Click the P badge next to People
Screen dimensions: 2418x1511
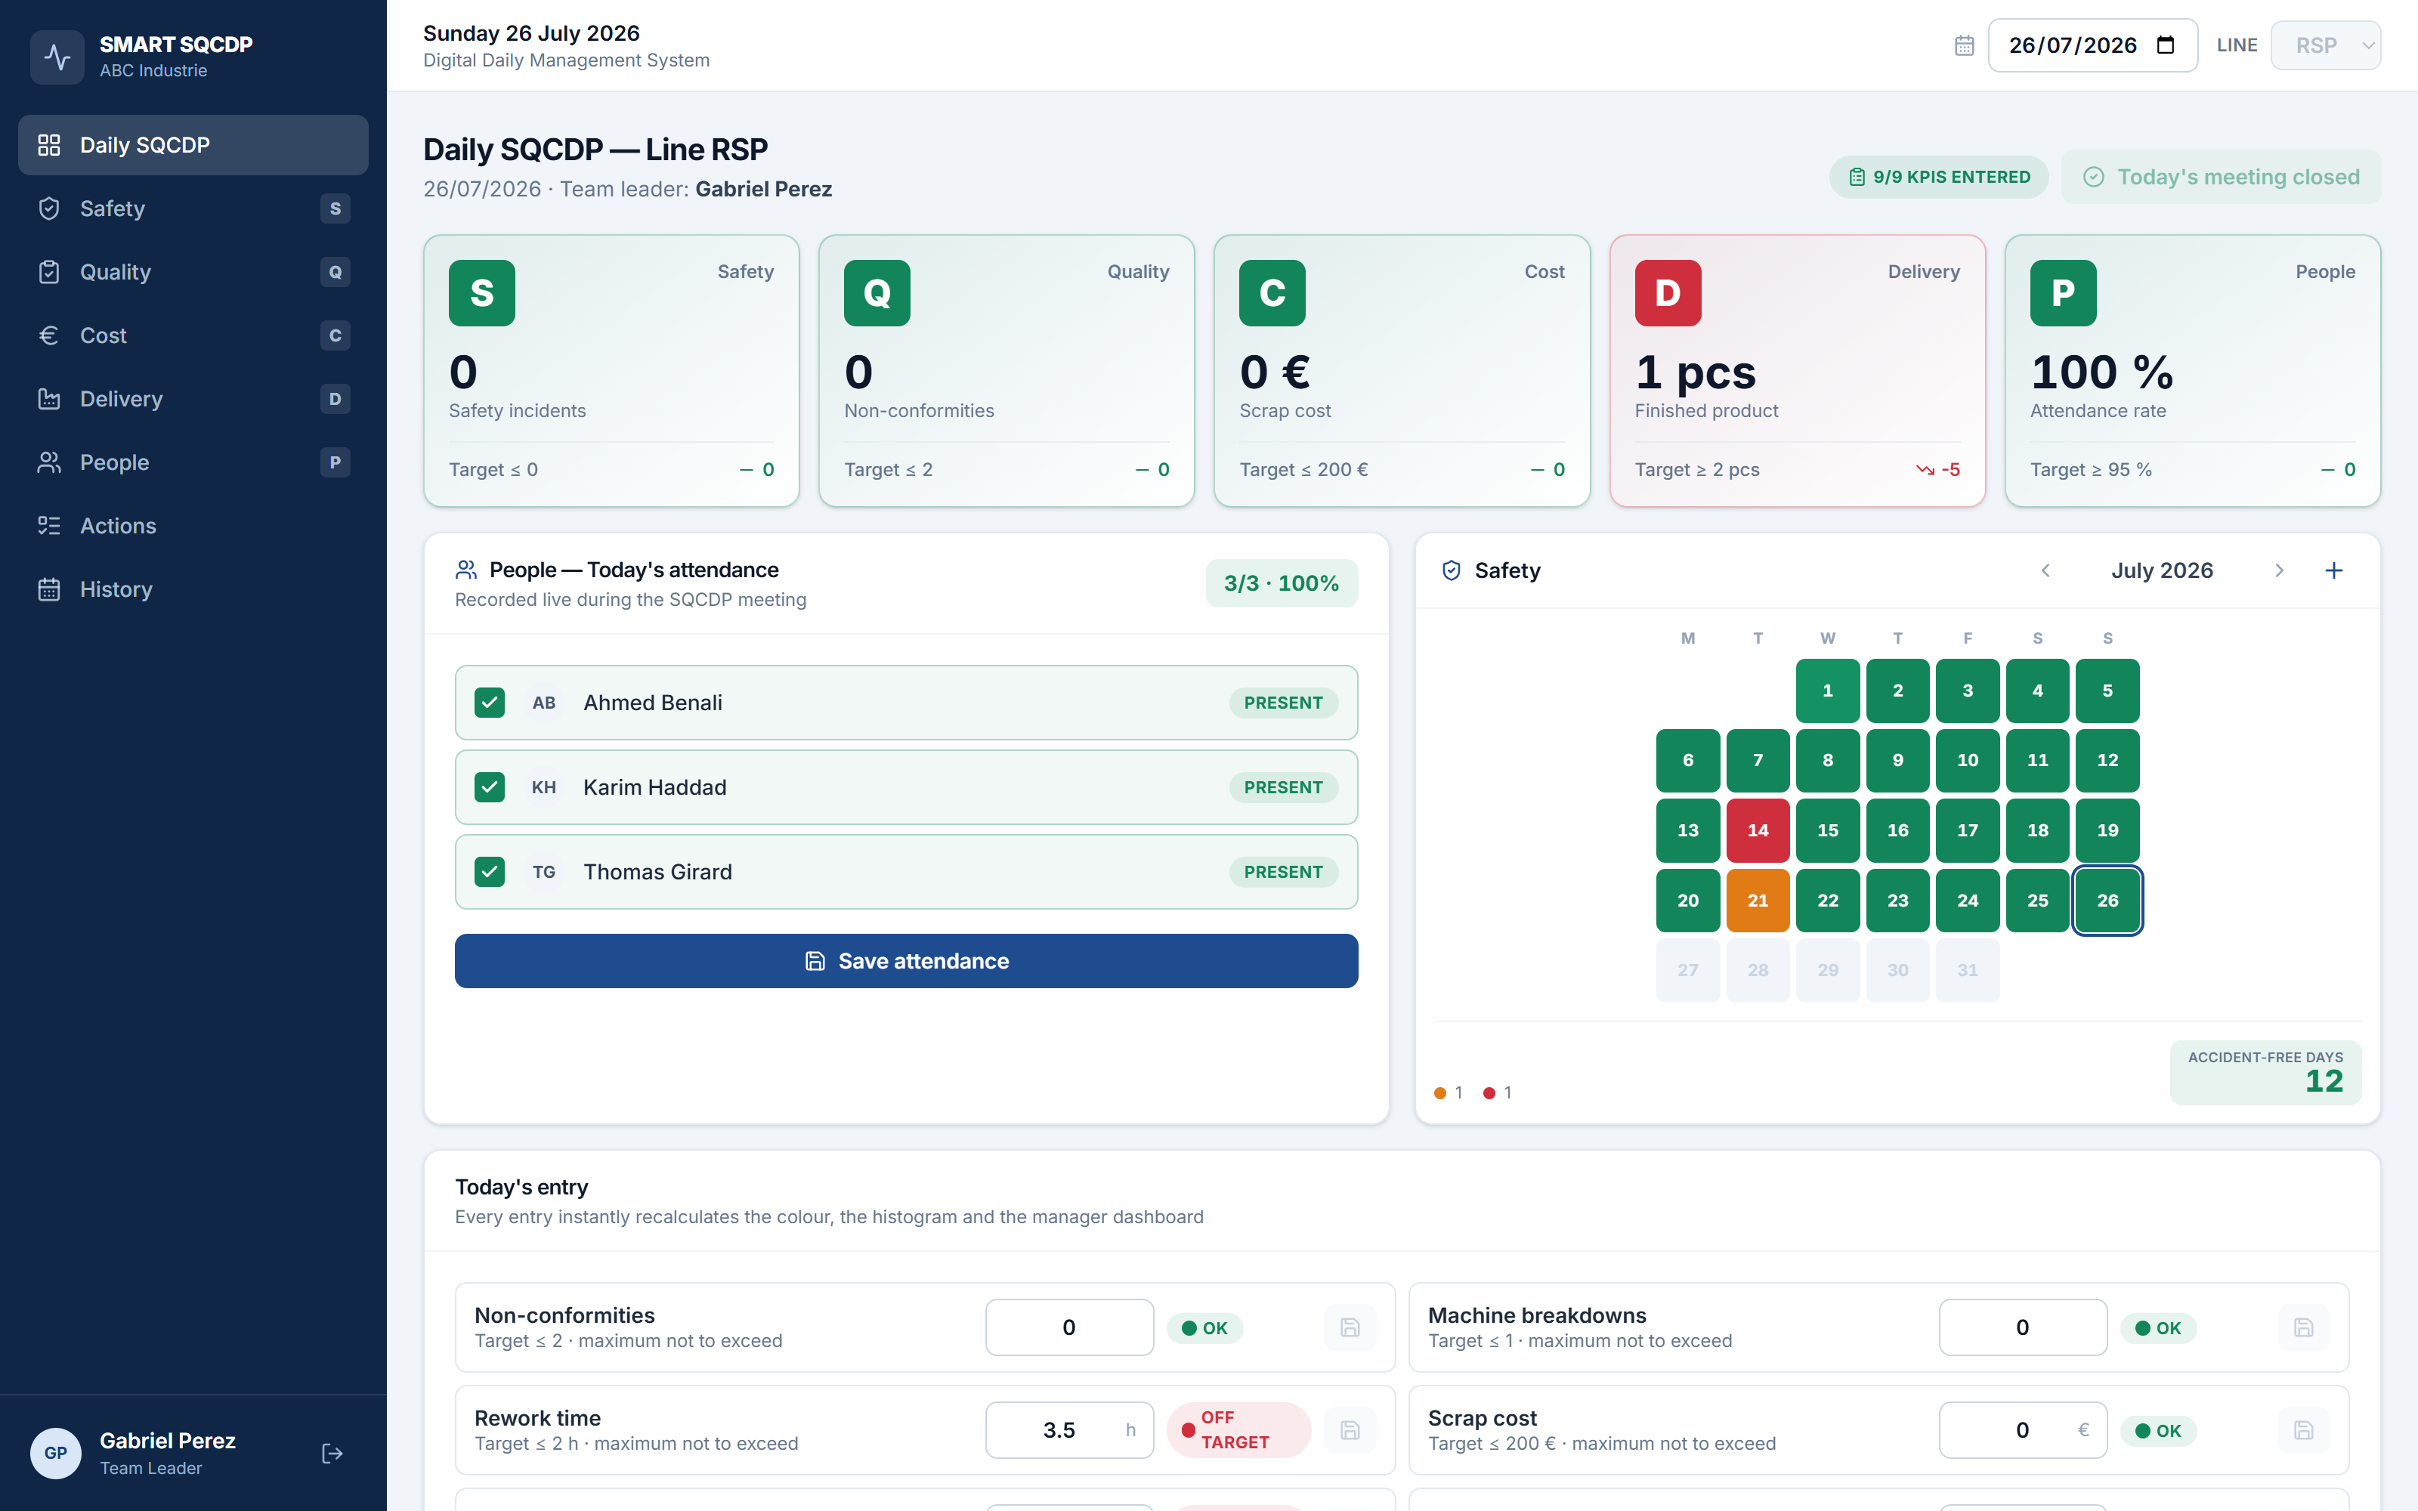click(x=335, y=462)
